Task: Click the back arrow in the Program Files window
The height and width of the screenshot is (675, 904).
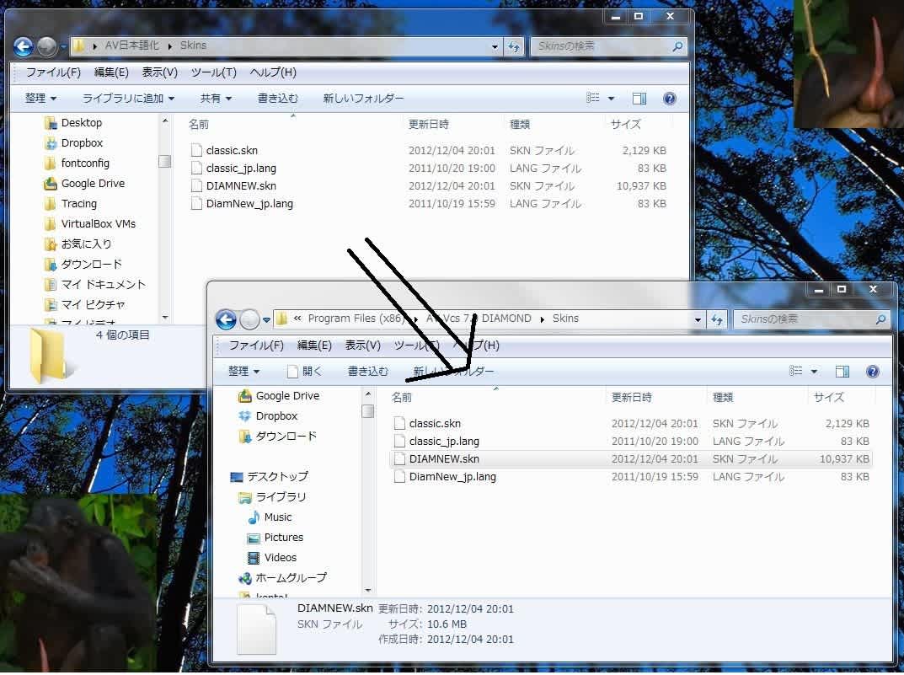Action: (x=226, y=319)
